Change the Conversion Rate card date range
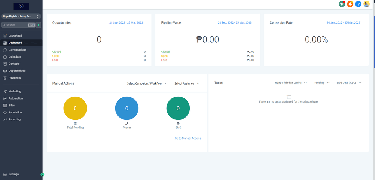The height and width of the screenshot is (180, 375). [343, 23]
